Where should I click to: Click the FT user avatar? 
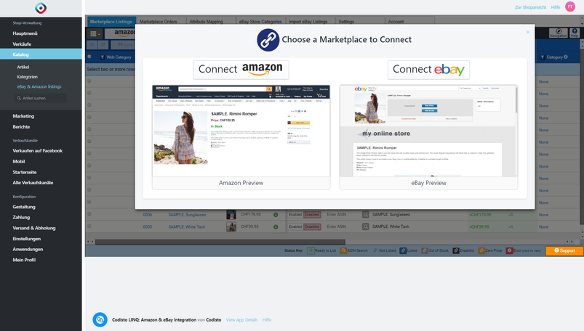[570, 7]
